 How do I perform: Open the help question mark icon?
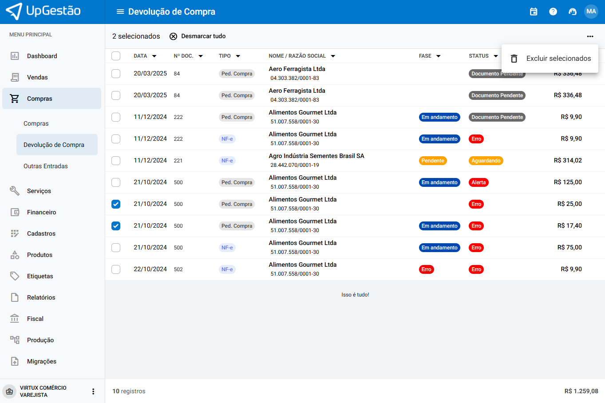(553, 12)
